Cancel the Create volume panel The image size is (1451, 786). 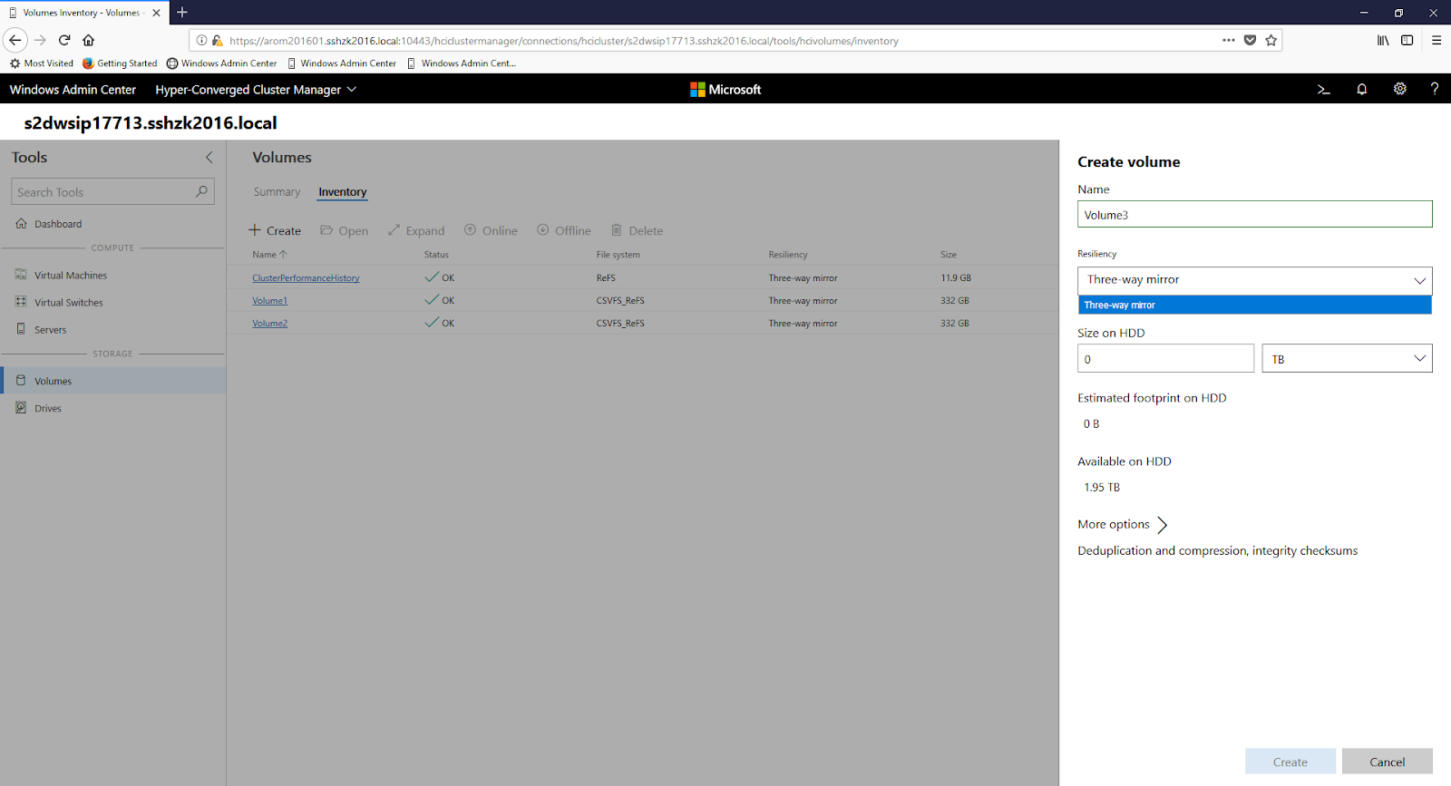(1387, 762)
